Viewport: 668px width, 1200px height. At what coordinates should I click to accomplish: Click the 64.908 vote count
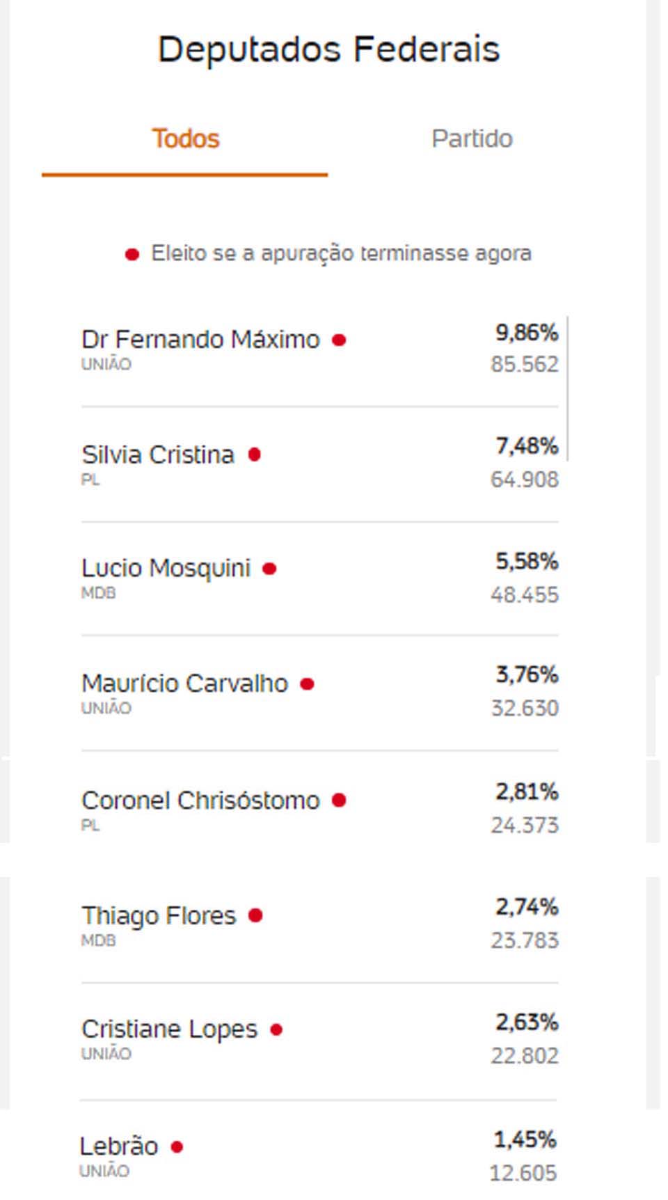coord(524,480)
